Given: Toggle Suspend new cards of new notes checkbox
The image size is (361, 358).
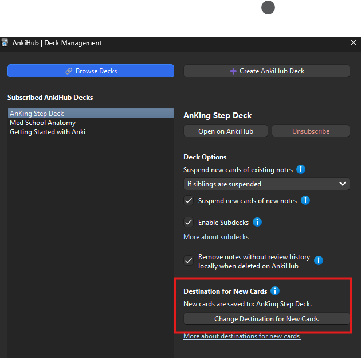Looking at the screenshot, I should pyautogui.click(x=189, y=201).
